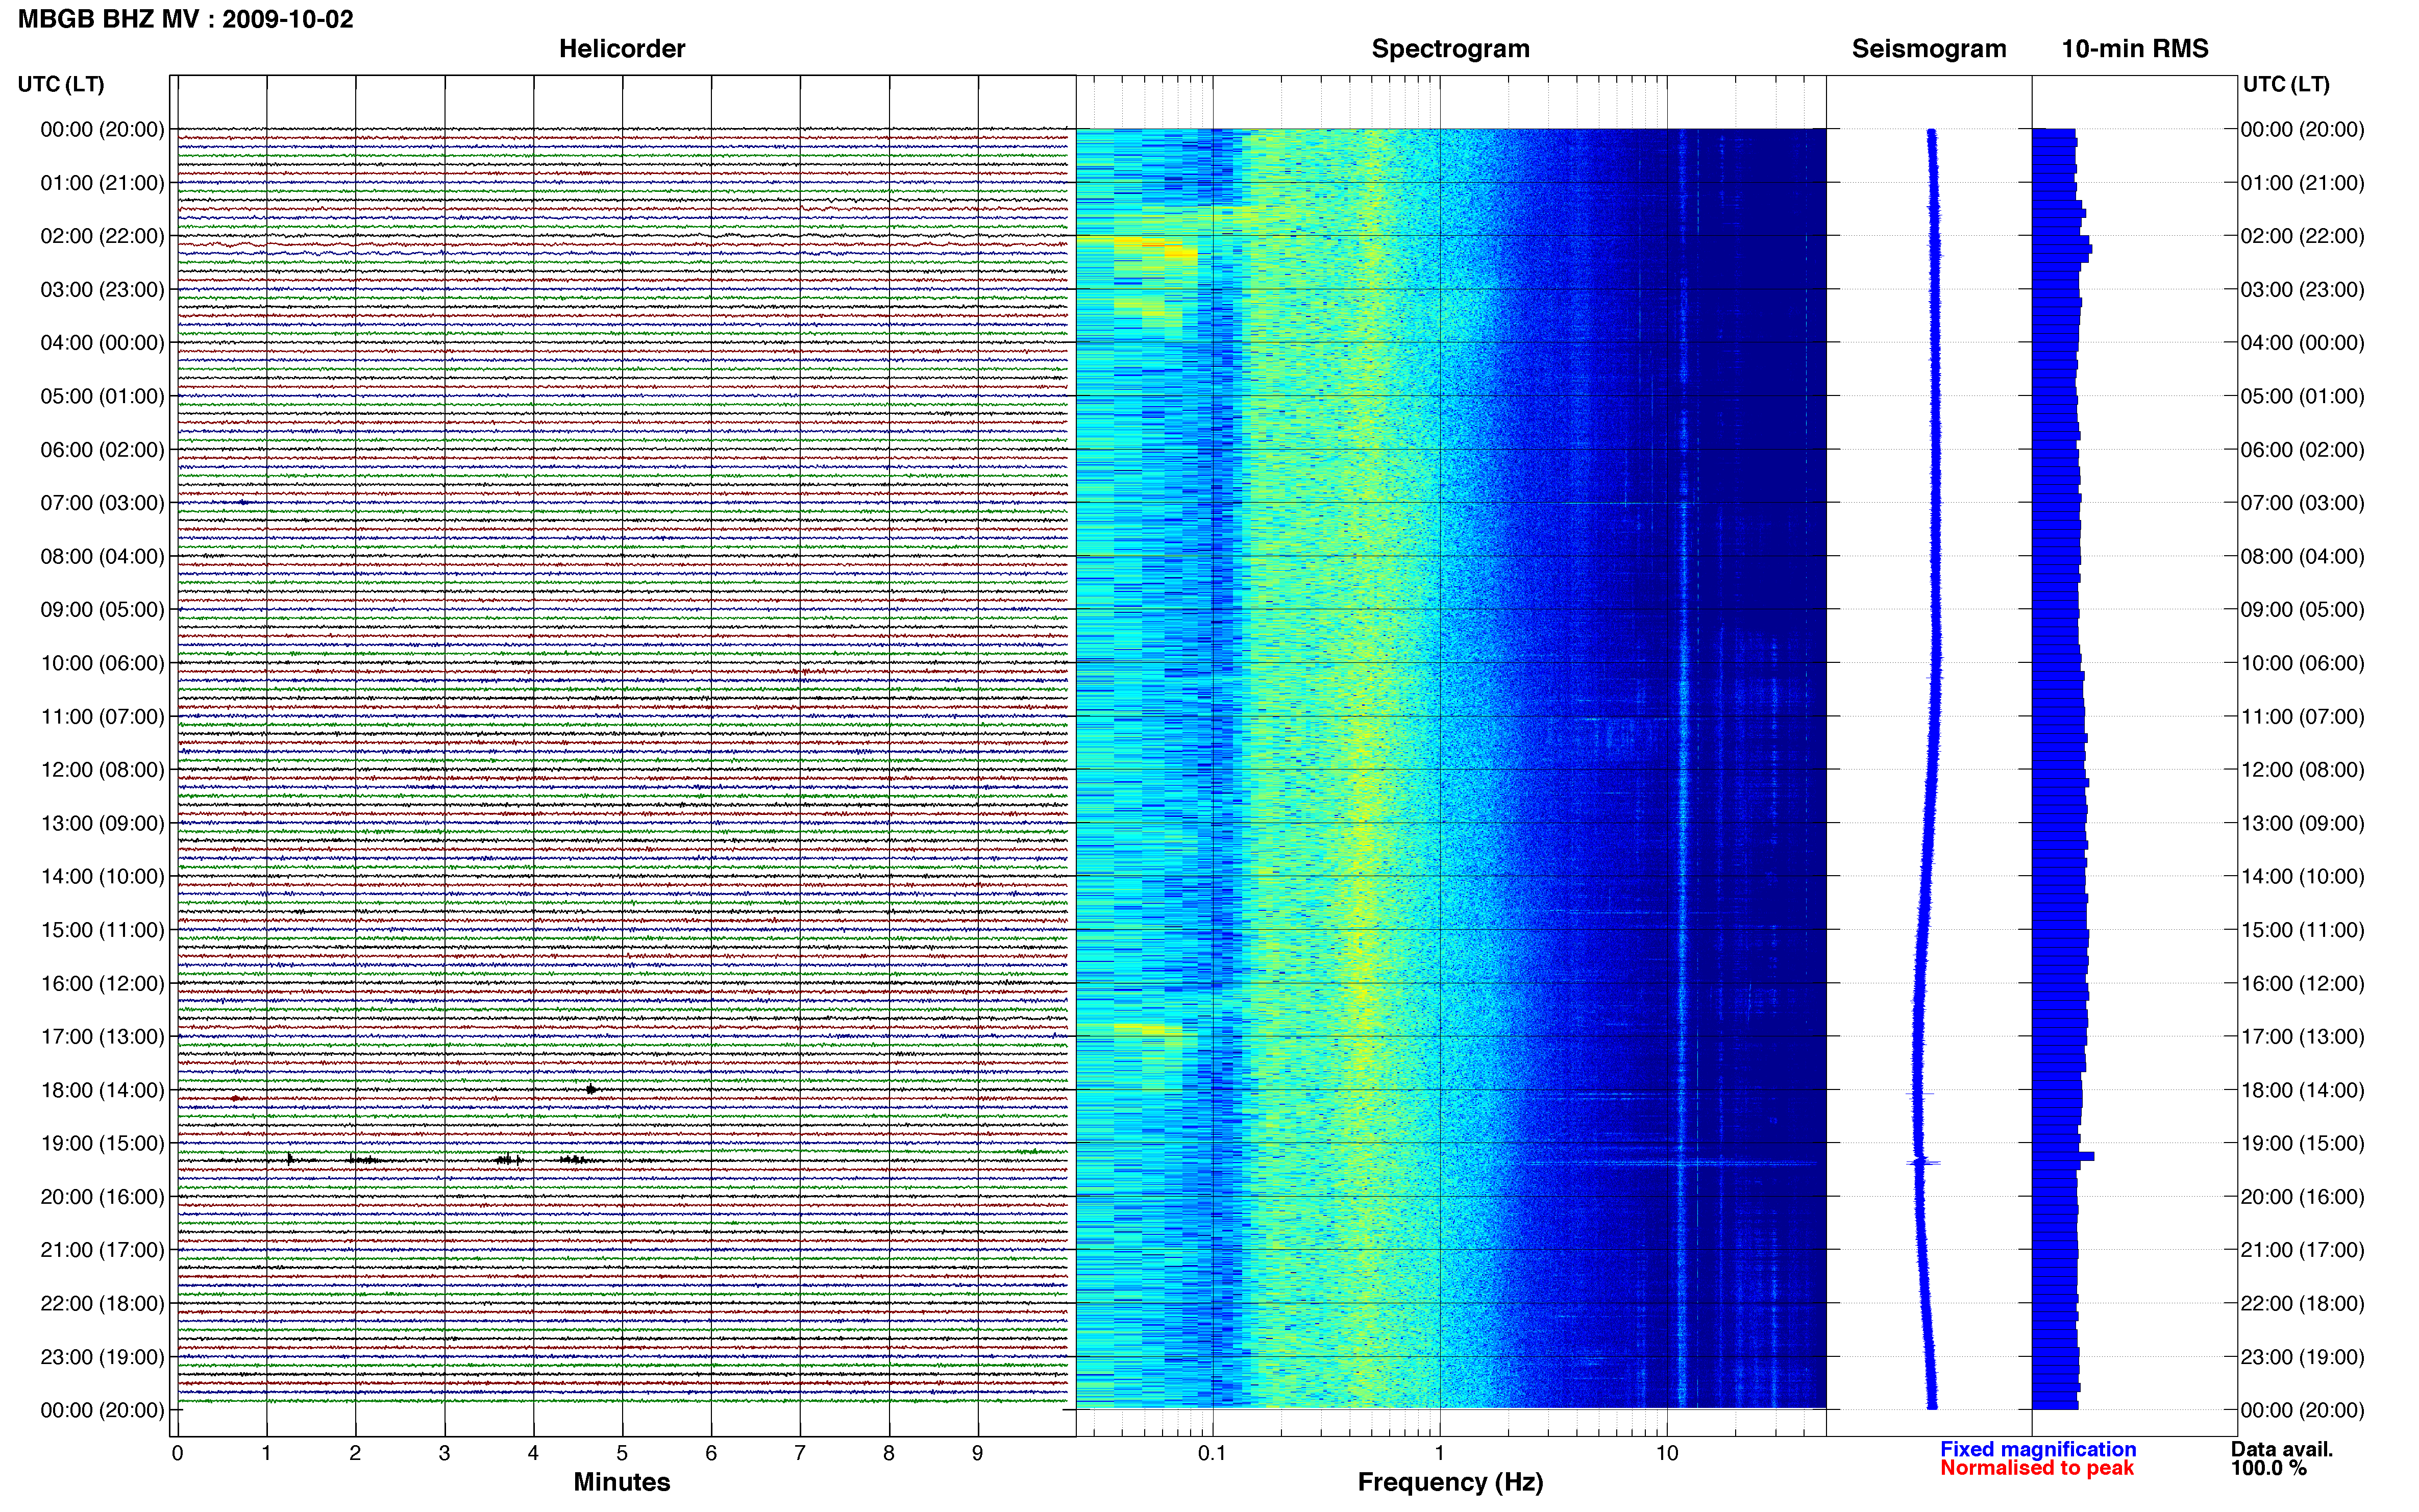Click left time label '20:00 (16:00)'
2419x1512 pixels.
coord(102,1197)
